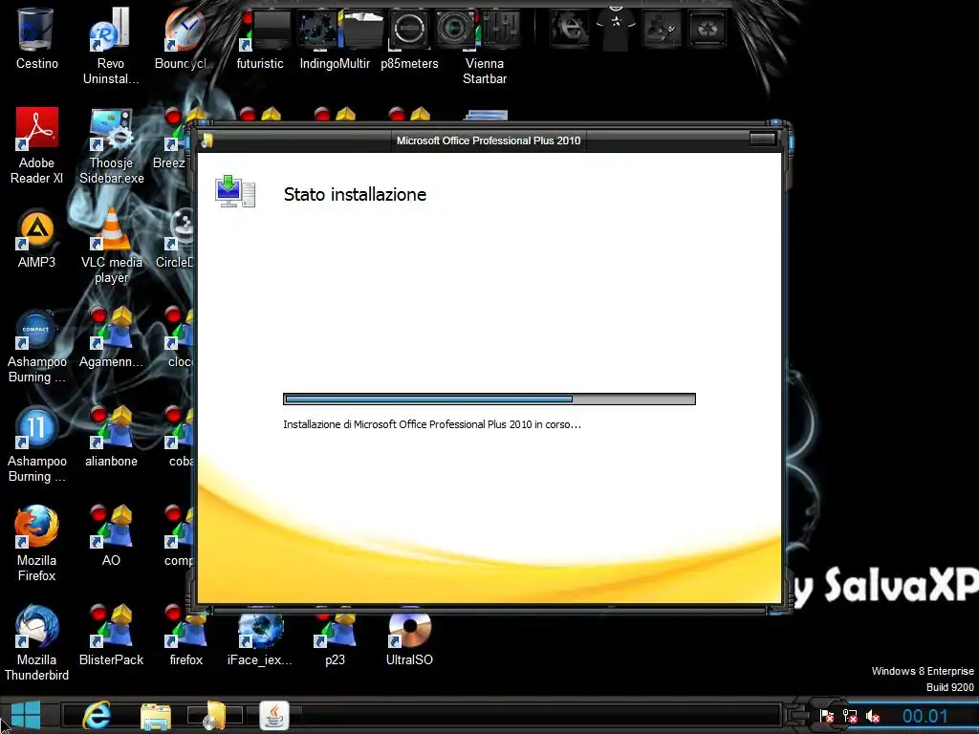979x734 pixels.
Task: Select the p23 desktop shortcut
Action: (335, 639)
